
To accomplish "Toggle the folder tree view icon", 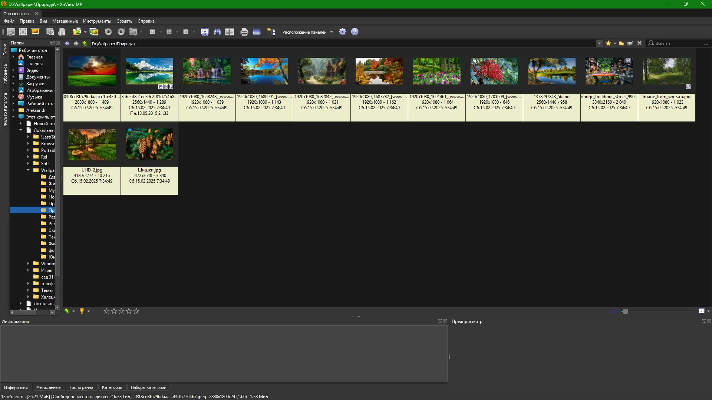I will tap(271, 32).
